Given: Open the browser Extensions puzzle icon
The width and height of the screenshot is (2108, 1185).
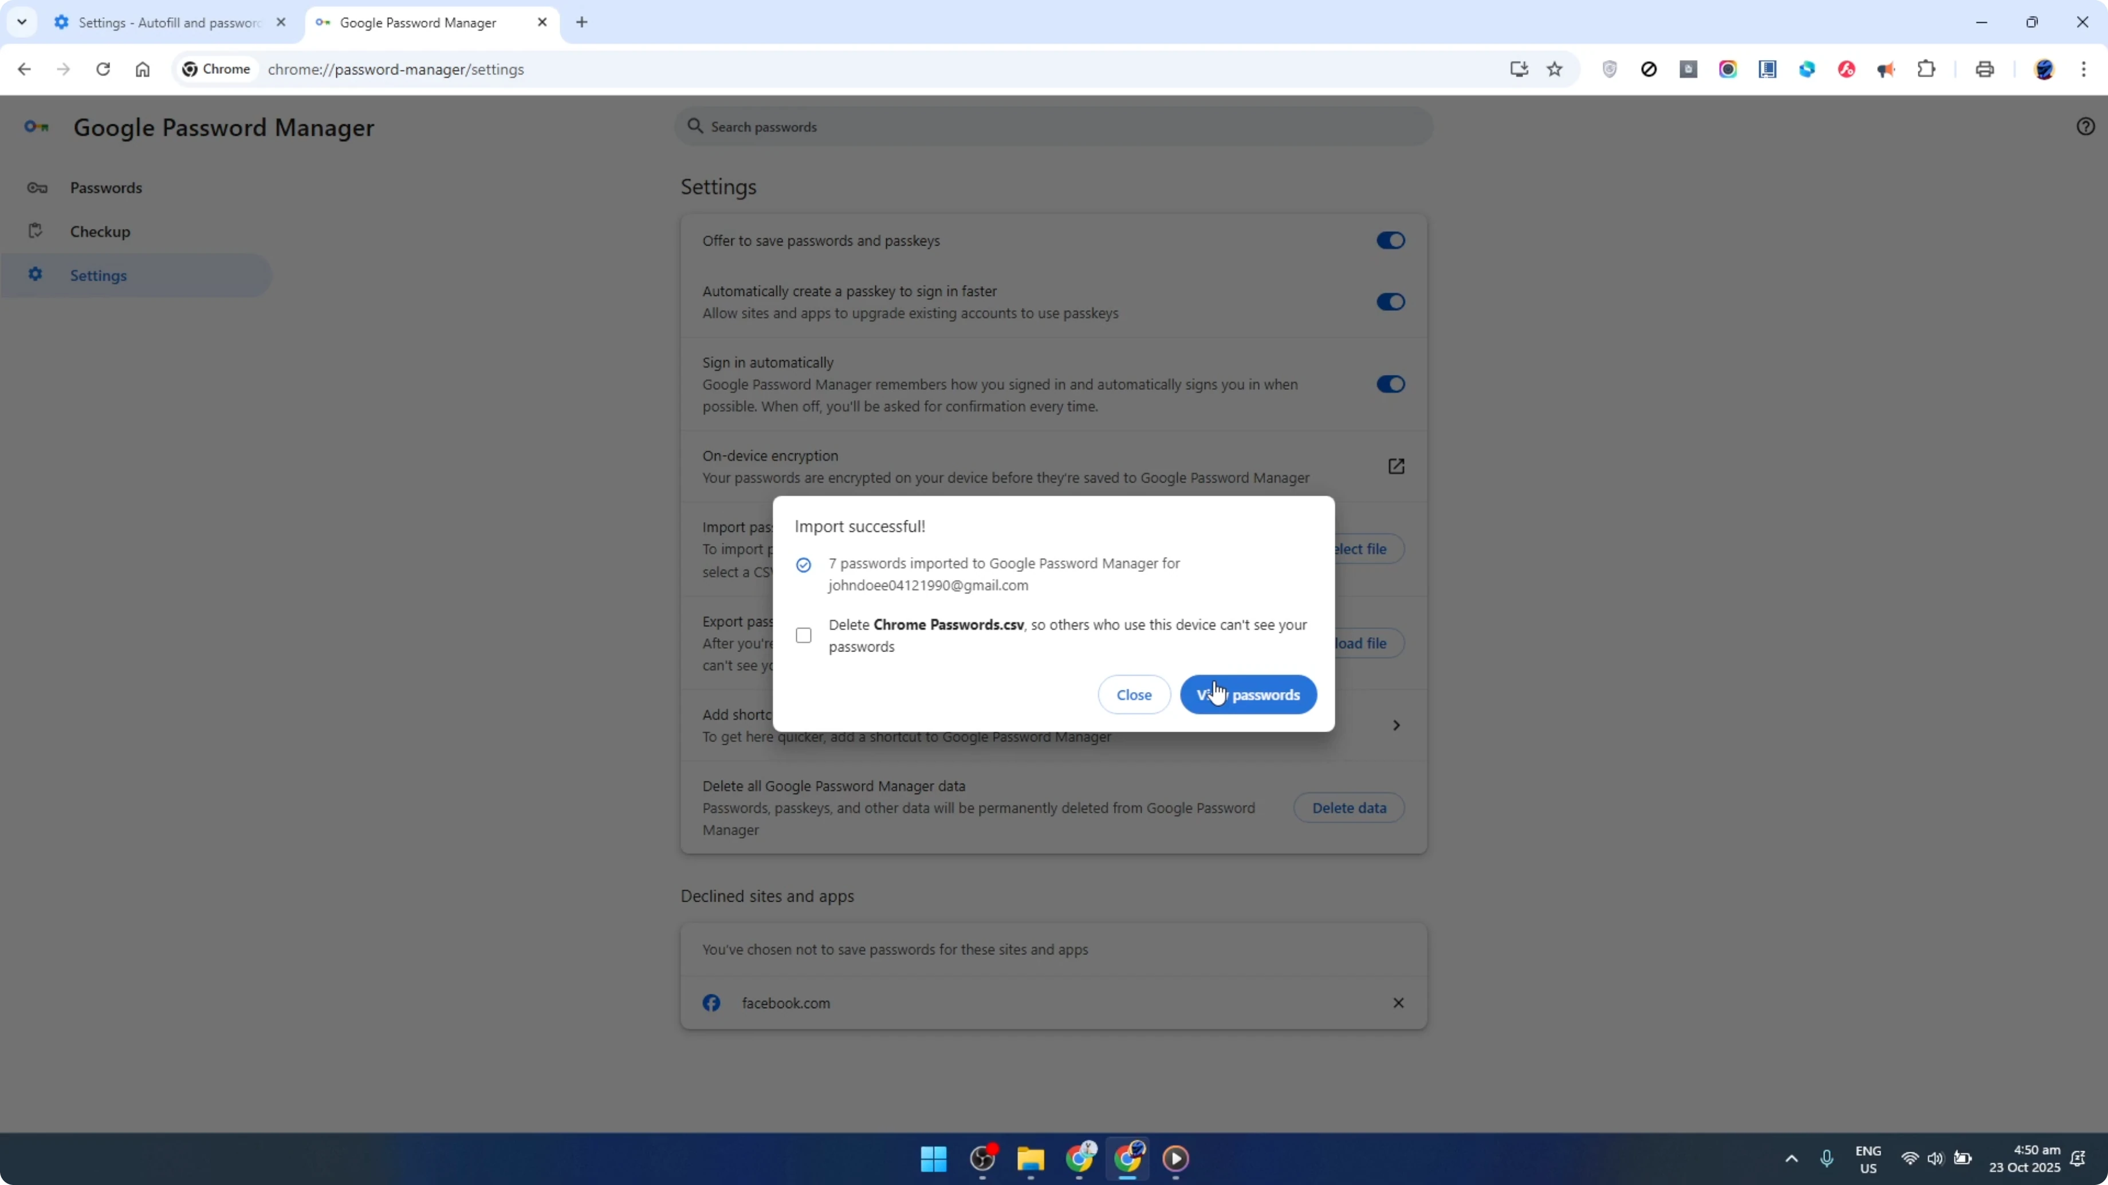Looking at the screenshot, I should 1926,69.
